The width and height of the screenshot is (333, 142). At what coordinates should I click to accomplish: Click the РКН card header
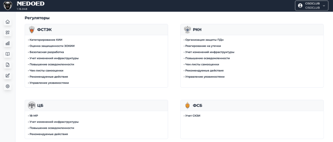(x=252, y=30)
